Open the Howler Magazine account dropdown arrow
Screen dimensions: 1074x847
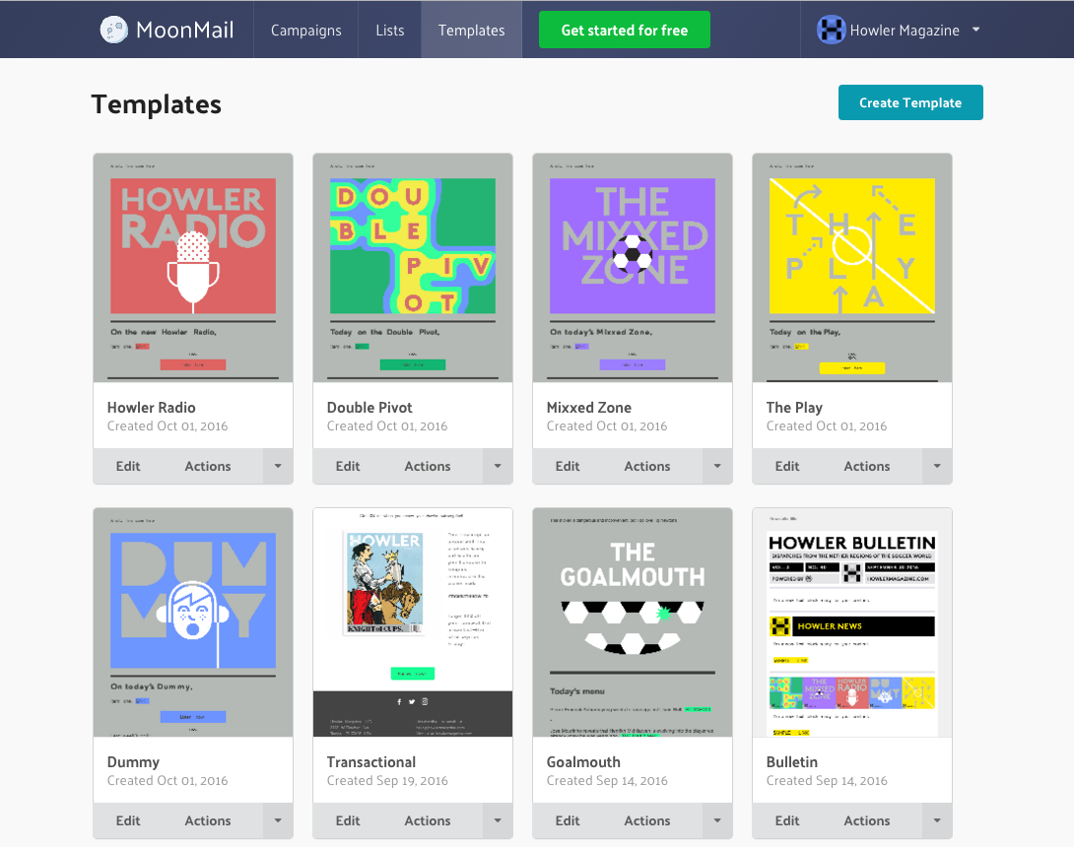click(976, 30)
